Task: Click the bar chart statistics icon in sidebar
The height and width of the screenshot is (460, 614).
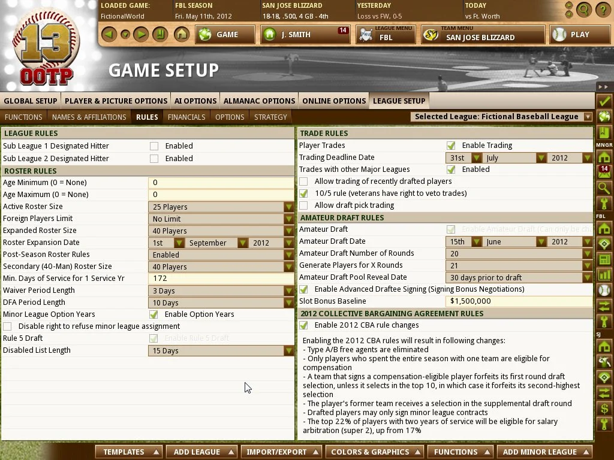Action: [604, 275]
